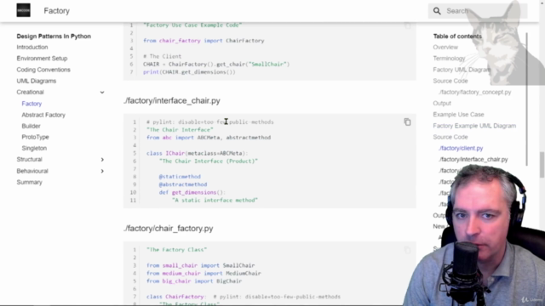Click the 'def get_dimensions():' code line
This screenshot has height=306, width=545.
coord(192,193)
